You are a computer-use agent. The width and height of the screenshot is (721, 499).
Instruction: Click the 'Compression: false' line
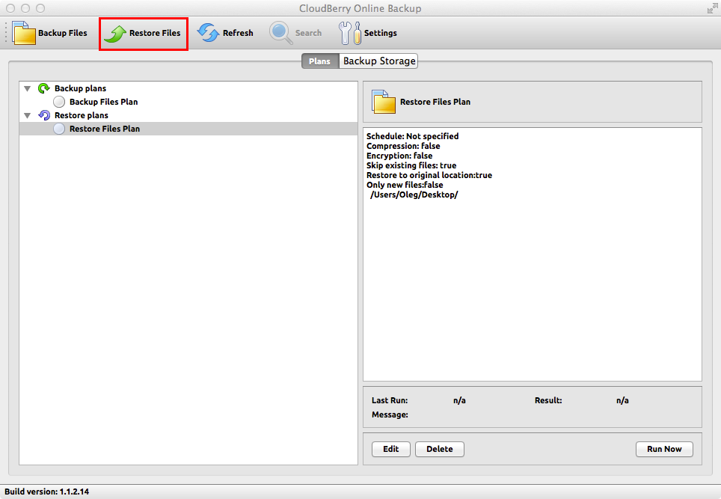click(x=403, y=146)
